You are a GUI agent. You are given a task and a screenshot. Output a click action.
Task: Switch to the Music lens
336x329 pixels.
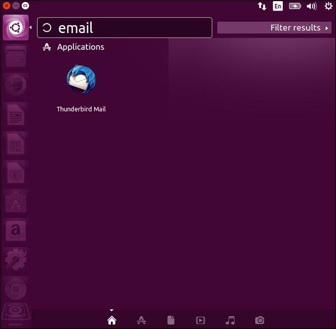click(230, 320)
